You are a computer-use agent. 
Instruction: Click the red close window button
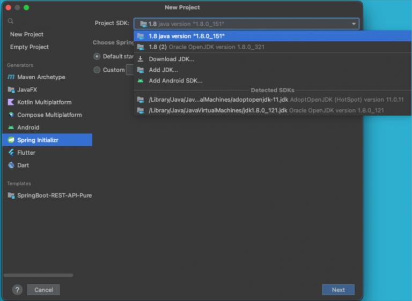click(x=8, y=7)
